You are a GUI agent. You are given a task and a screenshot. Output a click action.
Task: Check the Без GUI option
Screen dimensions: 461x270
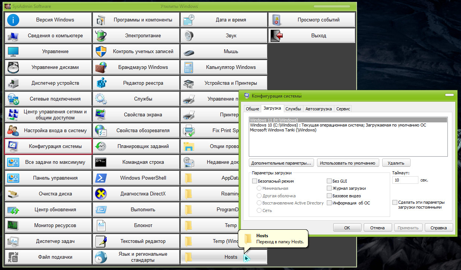click(329, 181)
